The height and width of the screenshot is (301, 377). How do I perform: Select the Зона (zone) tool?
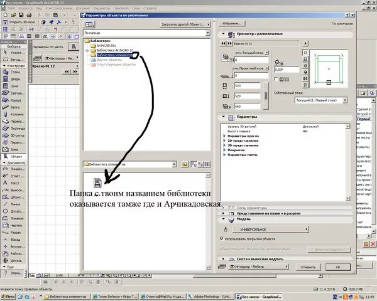click(14, 149)
